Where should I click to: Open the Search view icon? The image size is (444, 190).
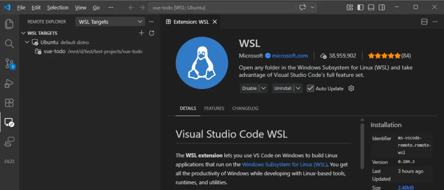click(9, 43)
